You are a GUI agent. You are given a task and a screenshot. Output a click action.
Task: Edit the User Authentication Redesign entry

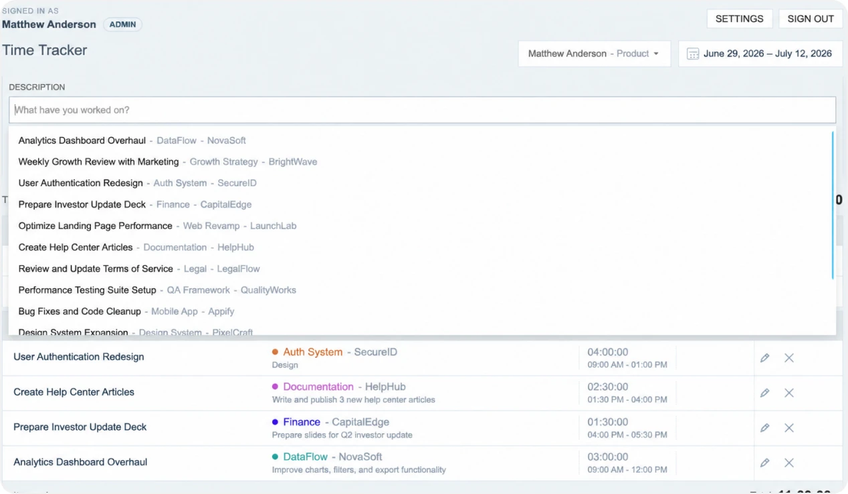764,358
